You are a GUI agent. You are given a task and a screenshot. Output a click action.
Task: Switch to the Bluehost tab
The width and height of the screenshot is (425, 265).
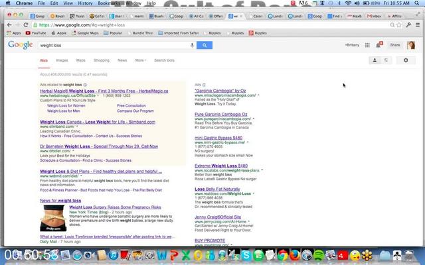tap(157, 16)
